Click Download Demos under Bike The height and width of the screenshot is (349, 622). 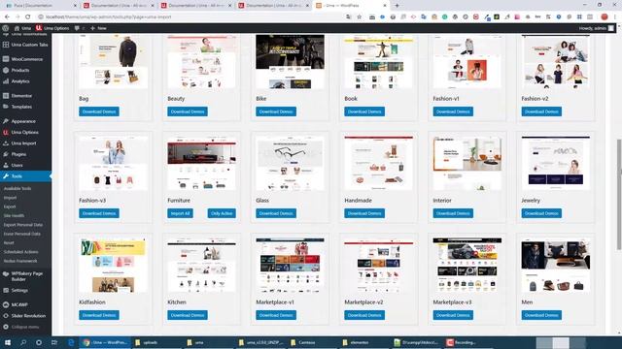pos(276,111)
